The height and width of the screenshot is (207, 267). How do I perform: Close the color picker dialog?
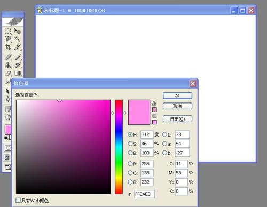tap(193, 84)
